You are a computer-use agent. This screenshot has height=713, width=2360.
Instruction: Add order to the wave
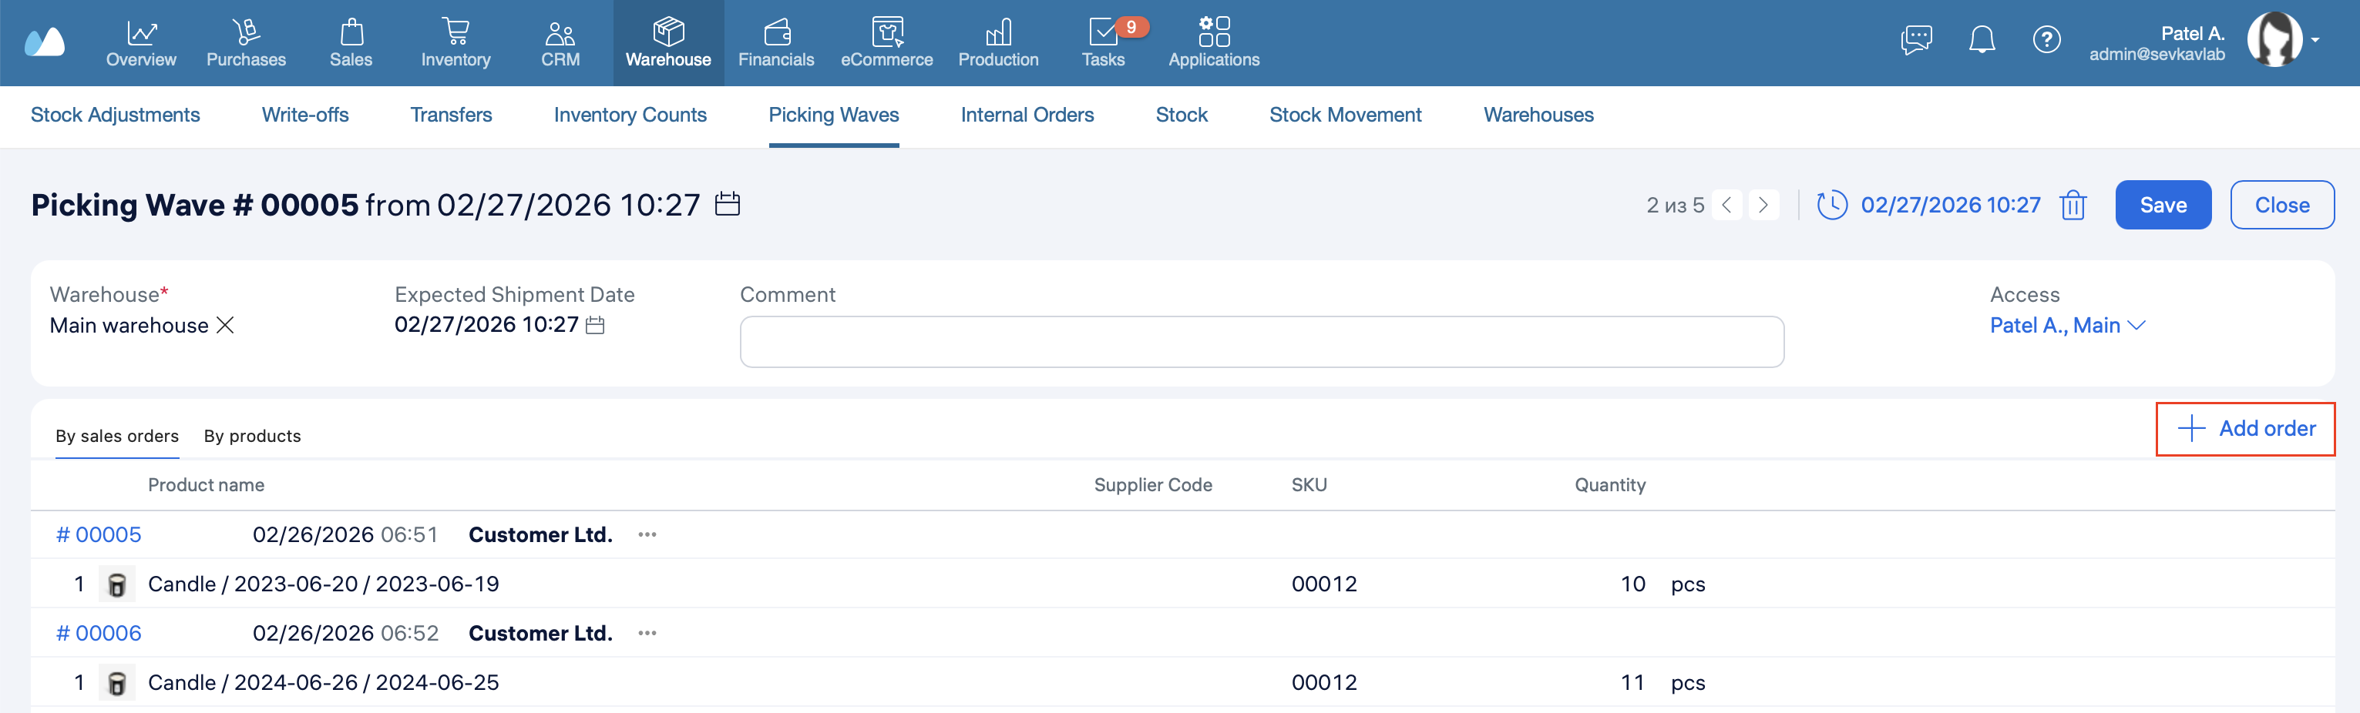coord(2244,428)
